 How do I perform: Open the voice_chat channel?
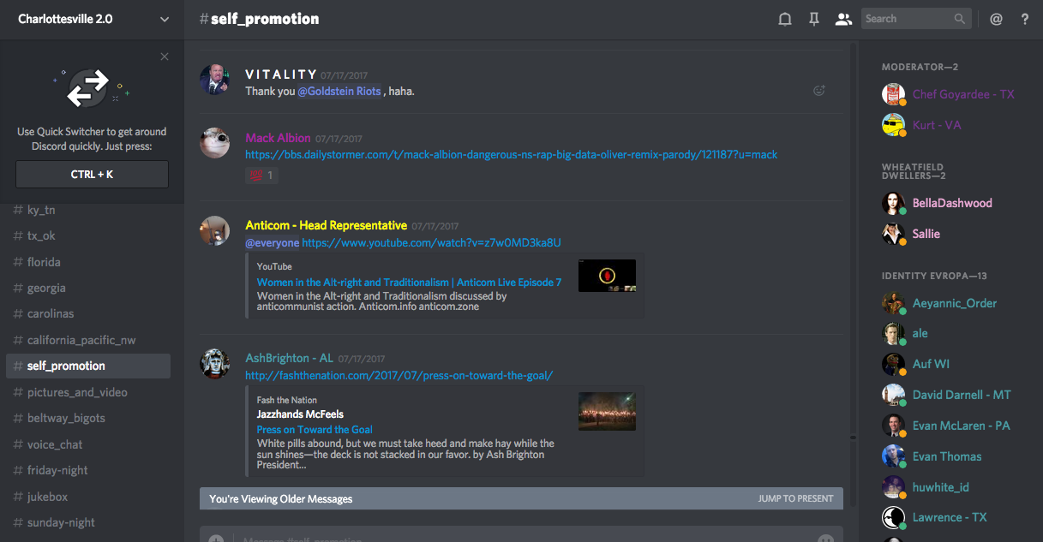coord(55,444)
